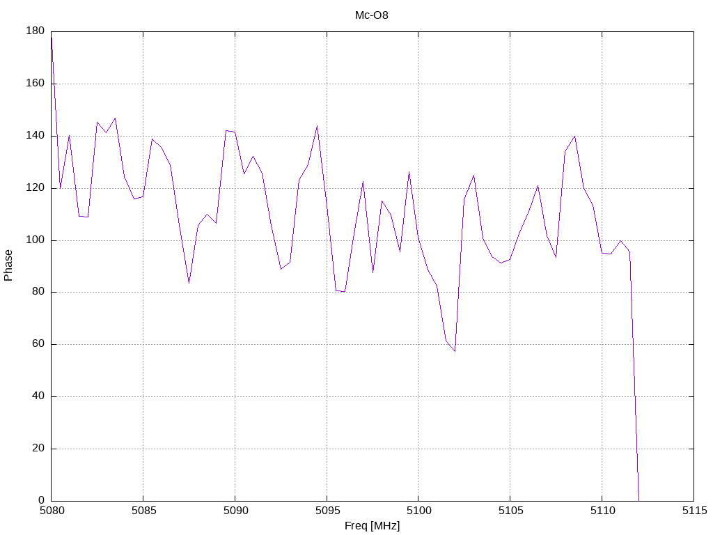Click y-axis tick label 140

(36, 136)
